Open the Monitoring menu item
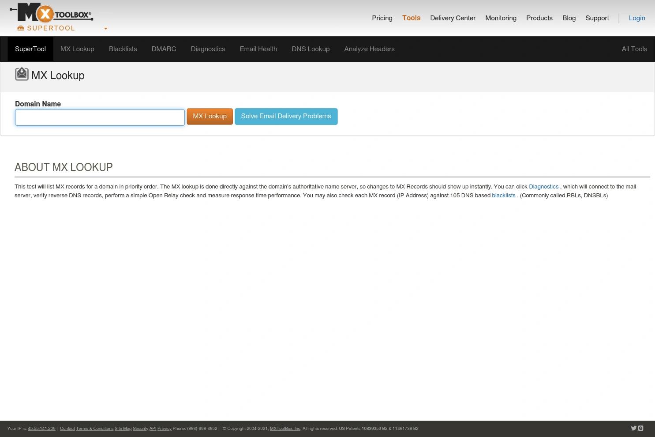Screen dimensions: 655x437 (501, 18)
